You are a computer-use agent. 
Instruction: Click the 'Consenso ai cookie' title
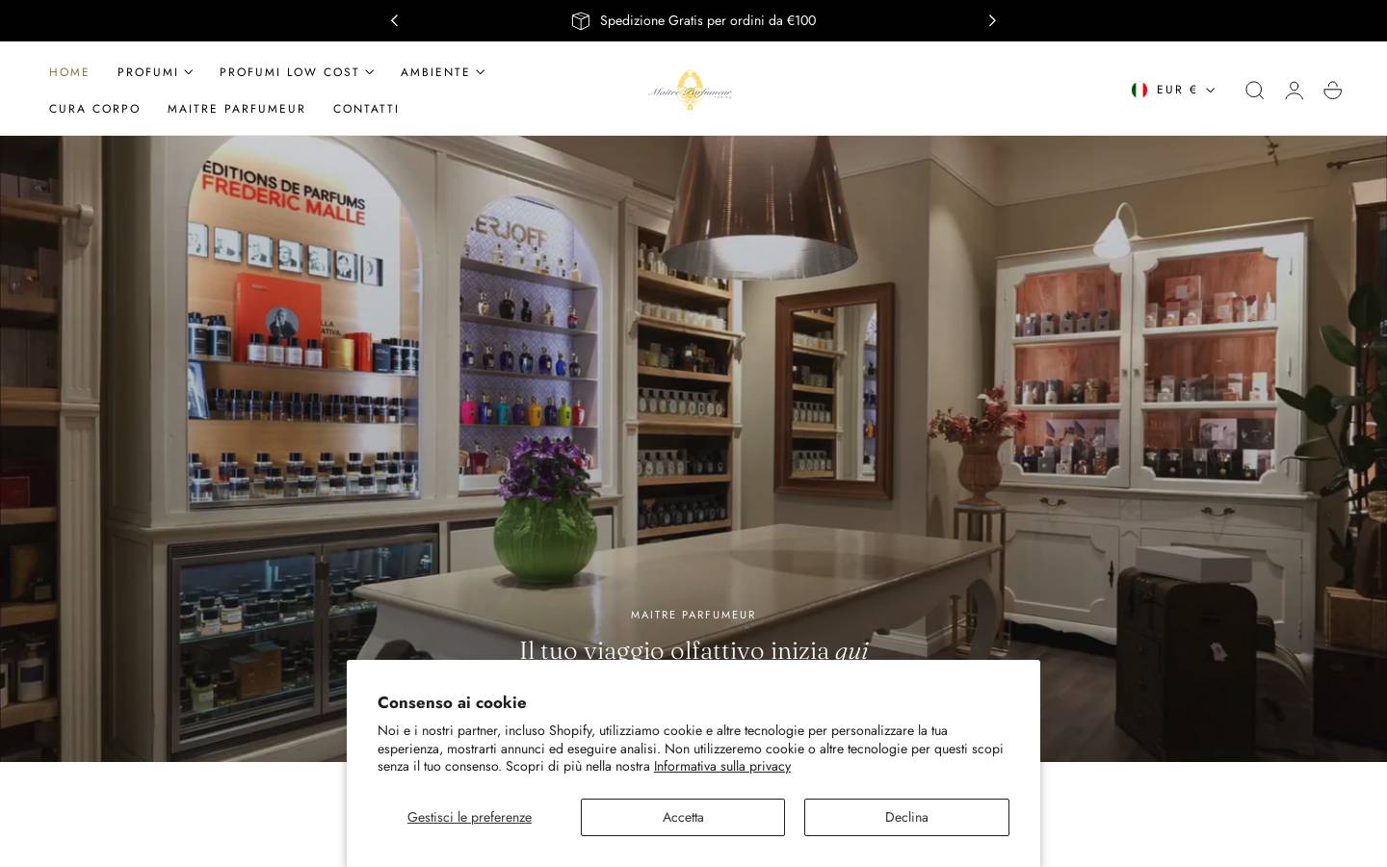coord(452,702)
